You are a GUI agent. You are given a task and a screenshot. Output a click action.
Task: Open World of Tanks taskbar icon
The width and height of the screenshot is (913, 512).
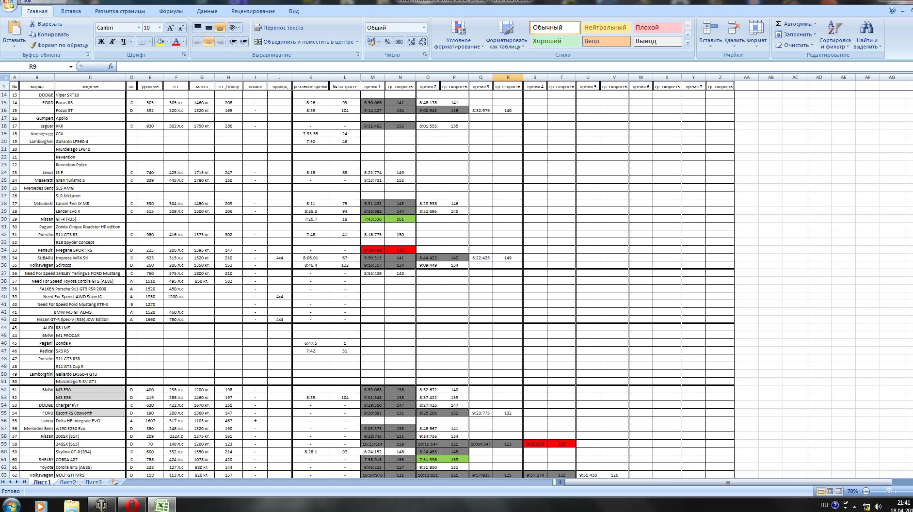click(101, 506)
